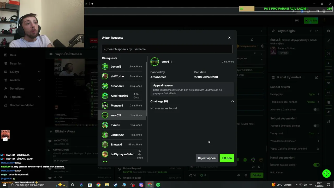Select the LolOynayanSelen unban request
334x188 pixels.
point(122,154)
